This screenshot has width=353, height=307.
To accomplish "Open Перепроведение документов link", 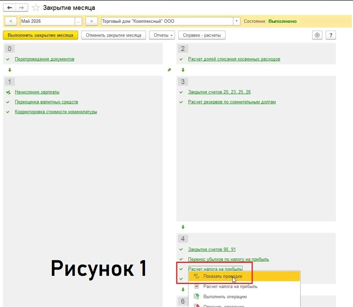I will (x=45, y=59).
